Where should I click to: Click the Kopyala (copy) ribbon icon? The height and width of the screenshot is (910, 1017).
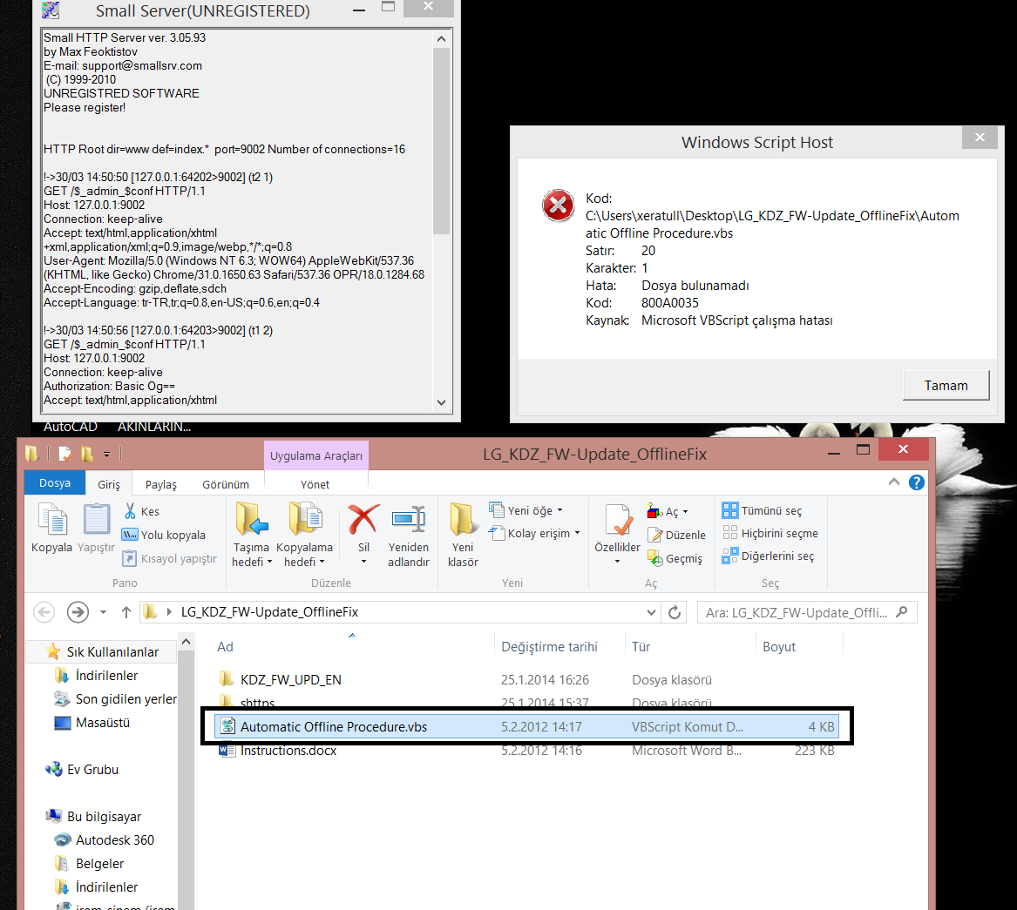(x=52, y=521)
